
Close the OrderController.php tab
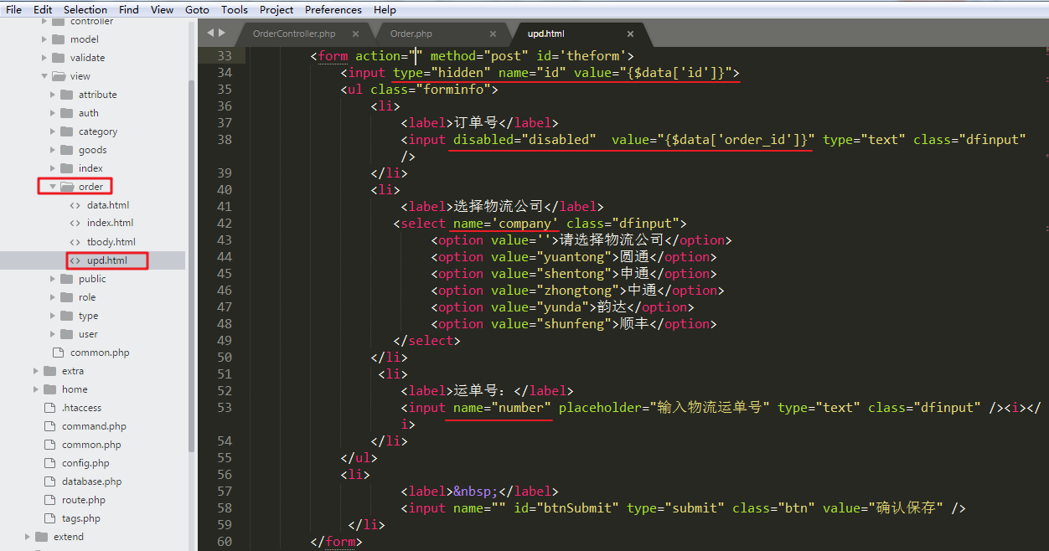pyautogui.click(x=355, y=34)
